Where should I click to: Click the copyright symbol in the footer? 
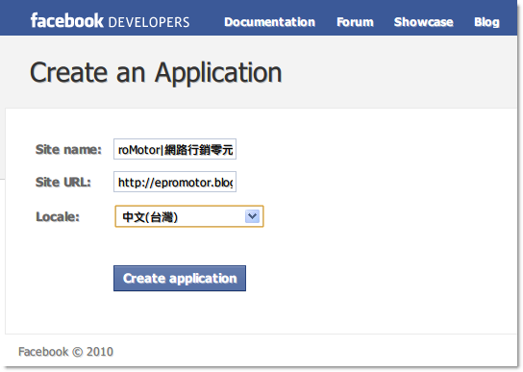click(x=77, y=352)
